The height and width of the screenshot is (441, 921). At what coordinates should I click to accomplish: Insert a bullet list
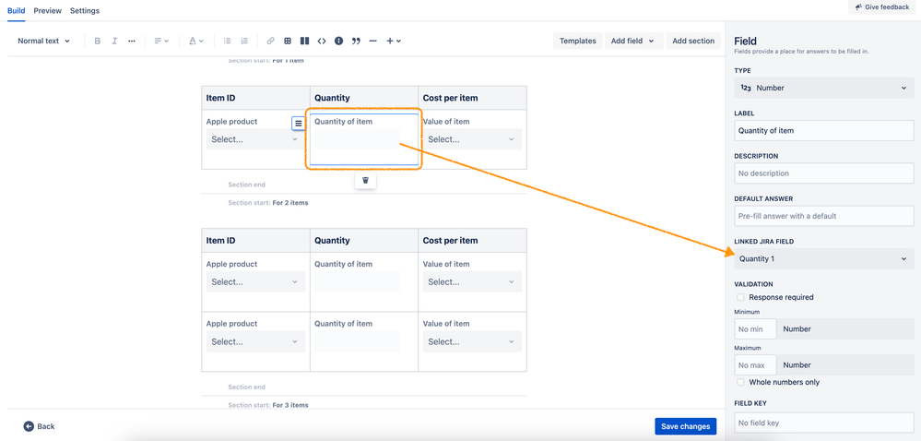(x=228, y=42)
